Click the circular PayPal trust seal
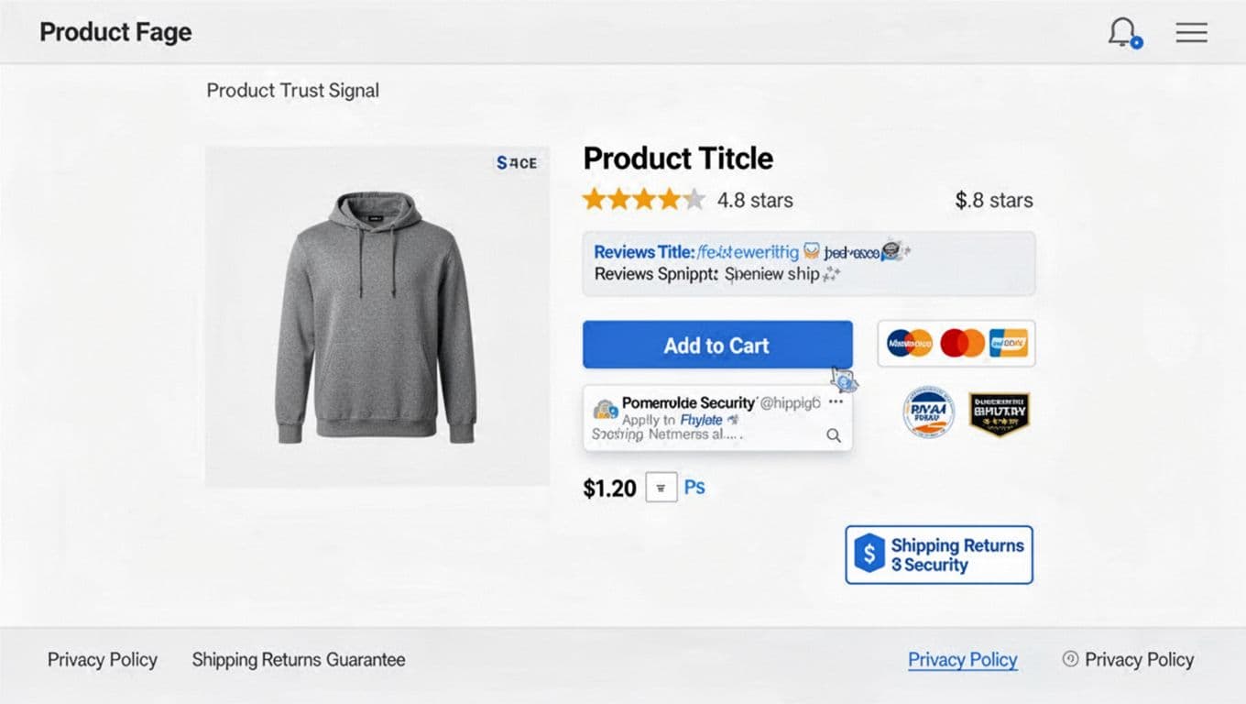This screenshot has height=704, width=1246. coord(926,413)
